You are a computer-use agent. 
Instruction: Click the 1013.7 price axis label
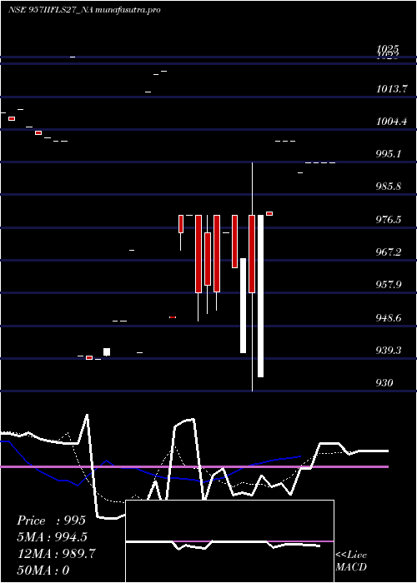pyautogui.click(x=392, y=89)
